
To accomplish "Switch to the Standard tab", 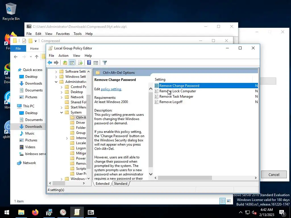I will click(x=120, y=184).
